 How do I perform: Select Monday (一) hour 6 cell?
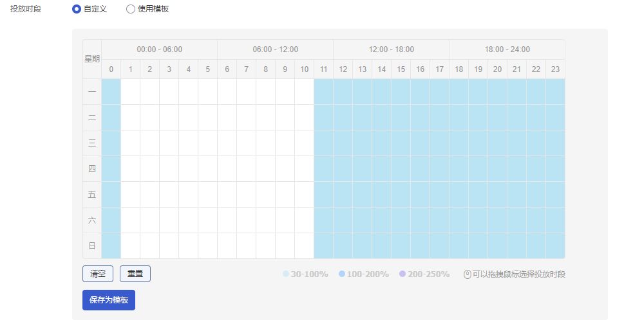click(x=227, y=92)
